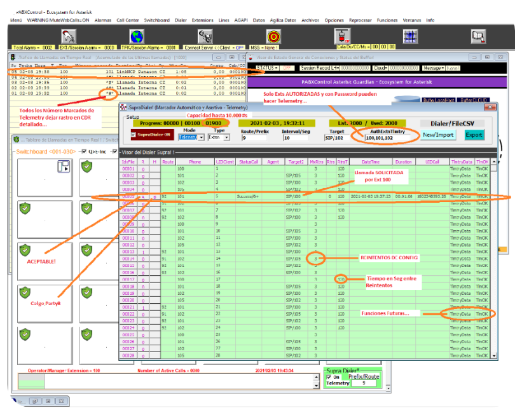Click the globe toolbar icon
The width and height of the screenshot is (522, 410).
click(x=137, y=36)
